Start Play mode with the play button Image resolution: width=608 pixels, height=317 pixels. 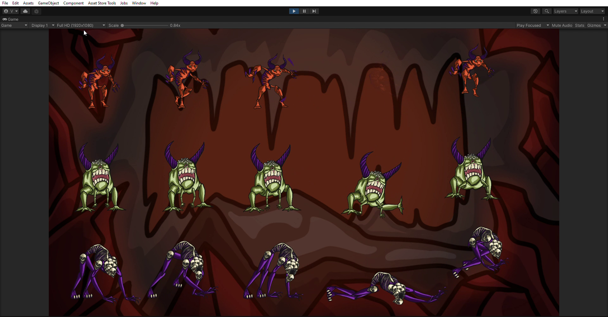click(x=294, y=11)
